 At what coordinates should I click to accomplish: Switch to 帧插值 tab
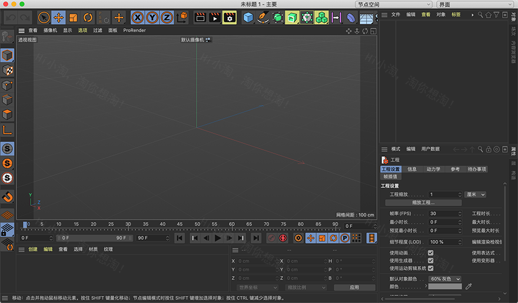(390, 176)
